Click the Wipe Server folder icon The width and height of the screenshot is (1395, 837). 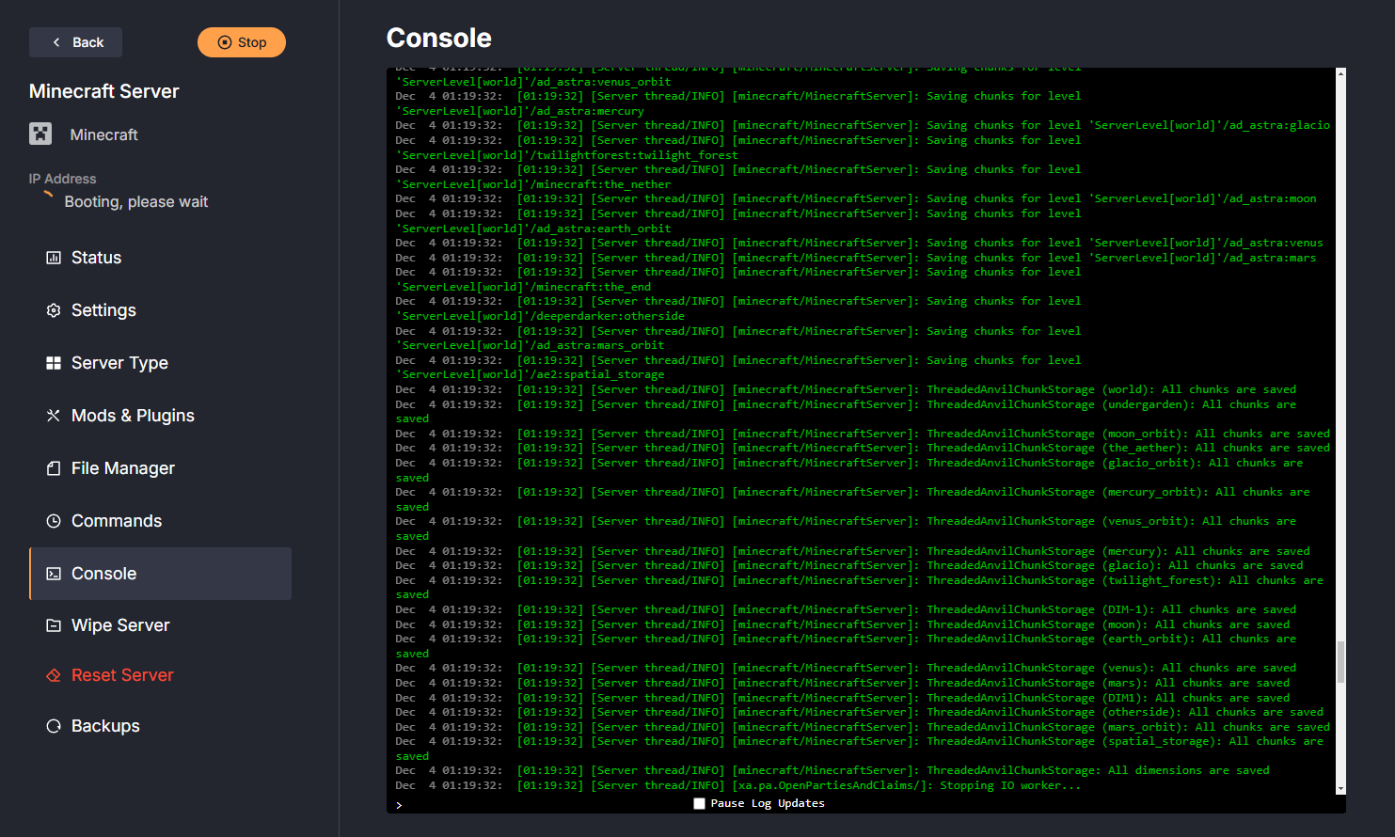(54, 624)
